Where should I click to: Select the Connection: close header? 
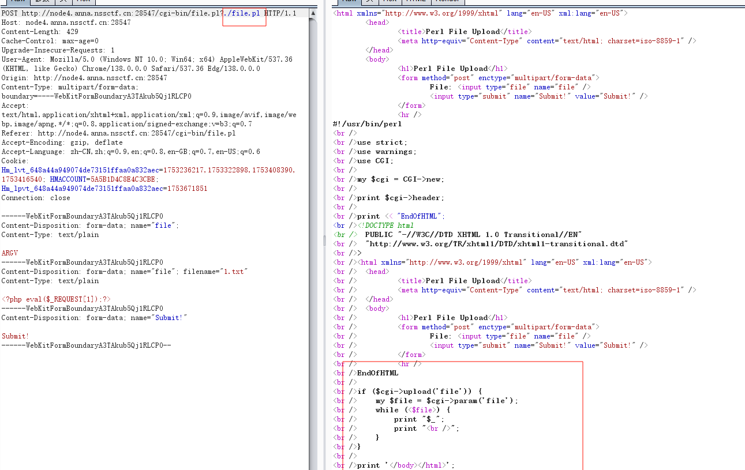point(36,198)
